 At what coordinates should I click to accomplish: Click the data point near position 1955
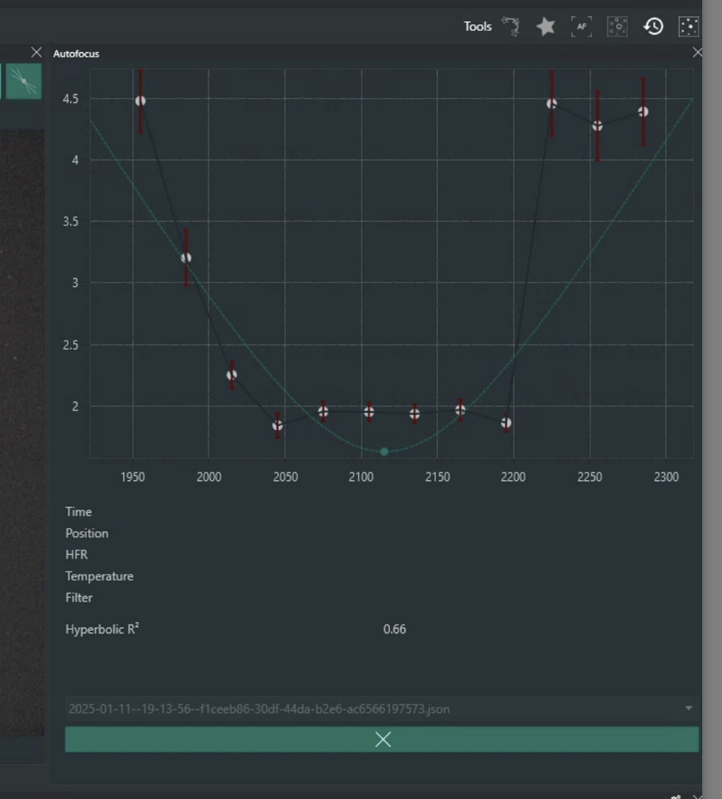point(141,101)
